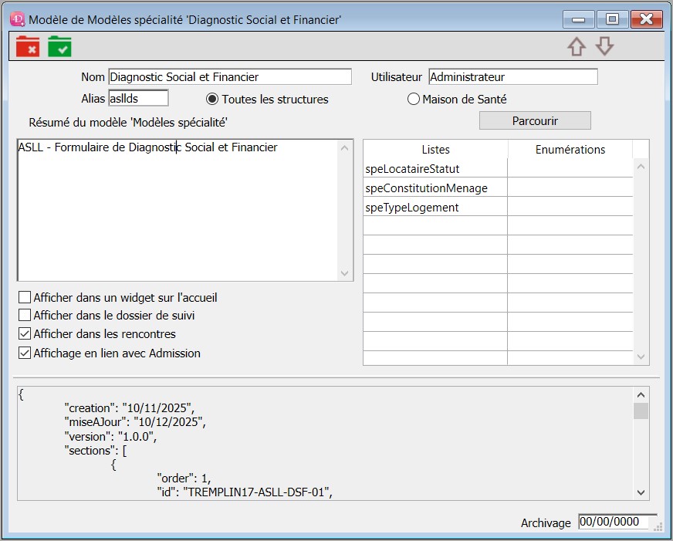Viewport: 673px width, 541px height.
Task: Select speLocataireStatut list row
Action: click(435, 168)
